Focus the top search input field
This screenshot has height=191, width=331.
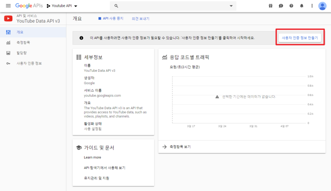coord(173,6)
